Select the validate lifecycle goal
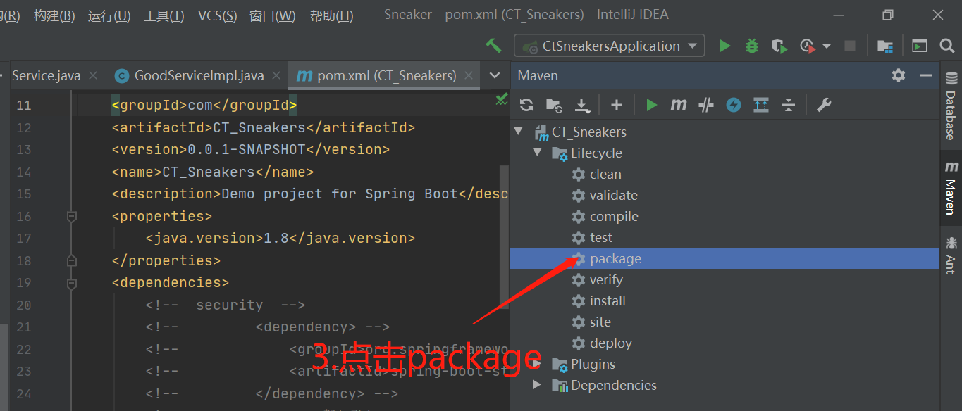962x411 pixels. (x=605, y=196)
